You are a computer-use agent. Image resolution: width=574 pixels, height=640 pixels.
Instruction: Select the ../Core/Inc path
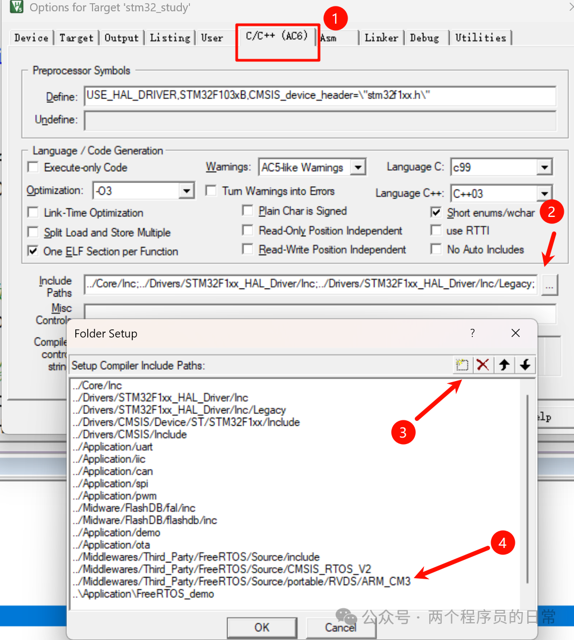click(97, 385)
